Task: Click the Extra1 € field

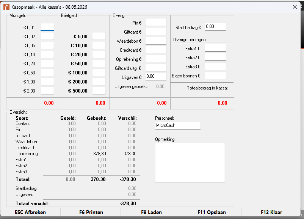Action: (215, 48)
